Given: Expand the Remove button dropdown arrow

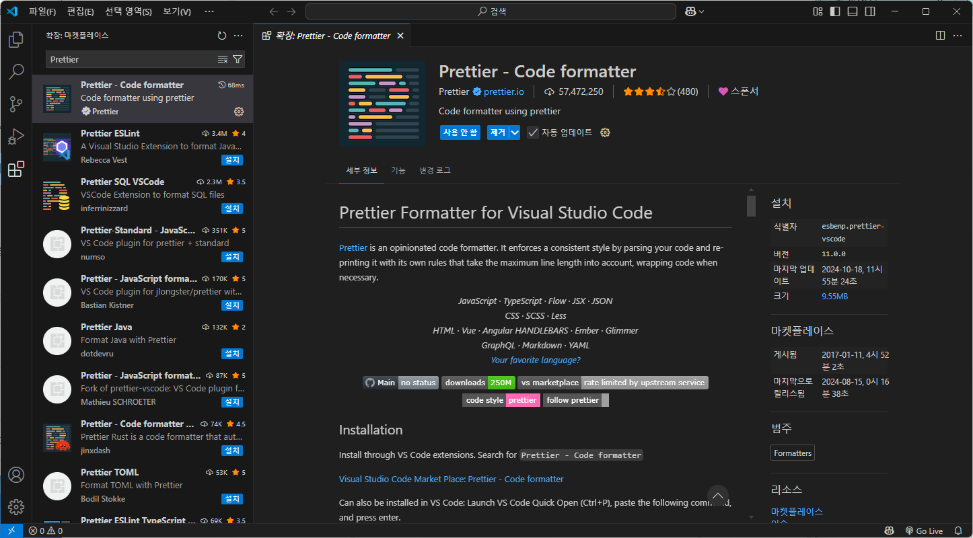Looking at the screenshot, I should (515, 132).
